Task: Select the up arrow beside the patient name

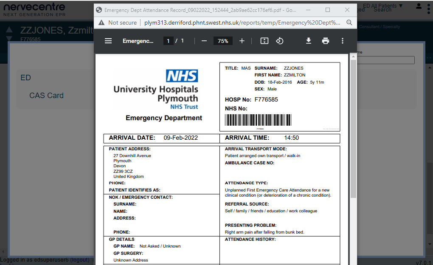Action: [x=9, y=30]
